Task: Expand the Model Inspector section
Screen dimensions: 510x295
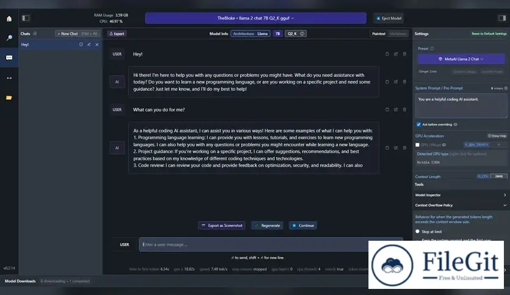Action: point(461,195)
